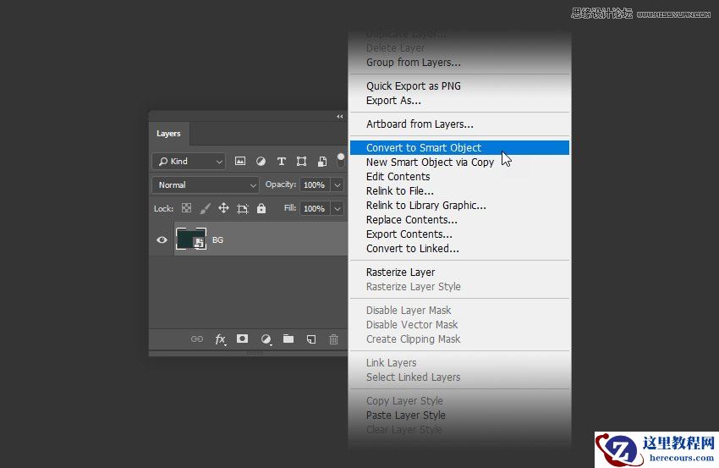Toggle layer filtering on/off switch
719x468 pixels.
(x=341, y=160)
